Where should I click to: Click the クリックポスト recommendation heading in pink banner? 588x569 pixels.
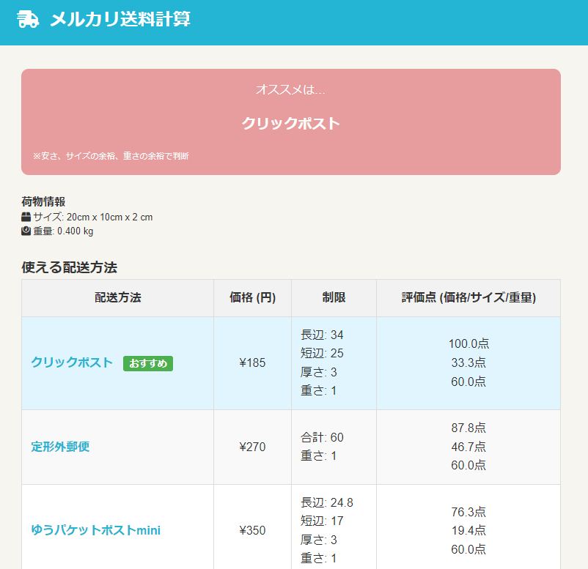290,123
